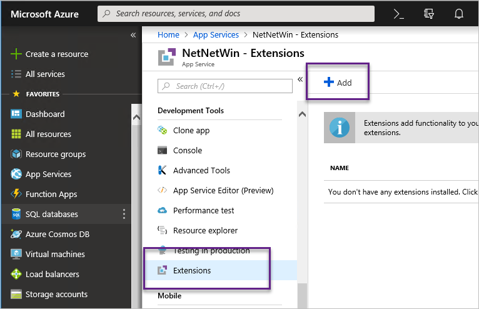Click the Function Apps lightning icon

pyautogui.click(x=16, y=194)
